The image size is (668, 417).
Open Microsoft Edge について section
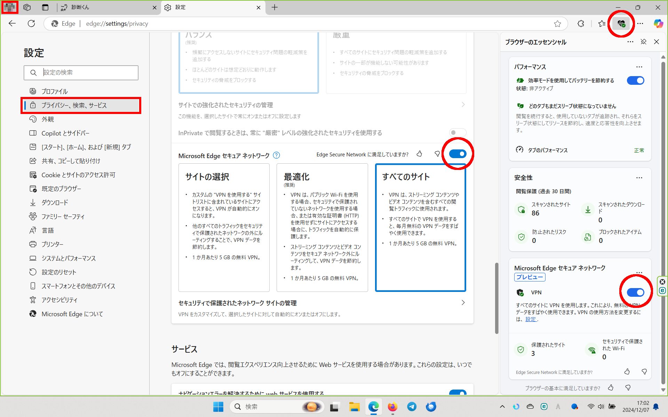[81, 314]
